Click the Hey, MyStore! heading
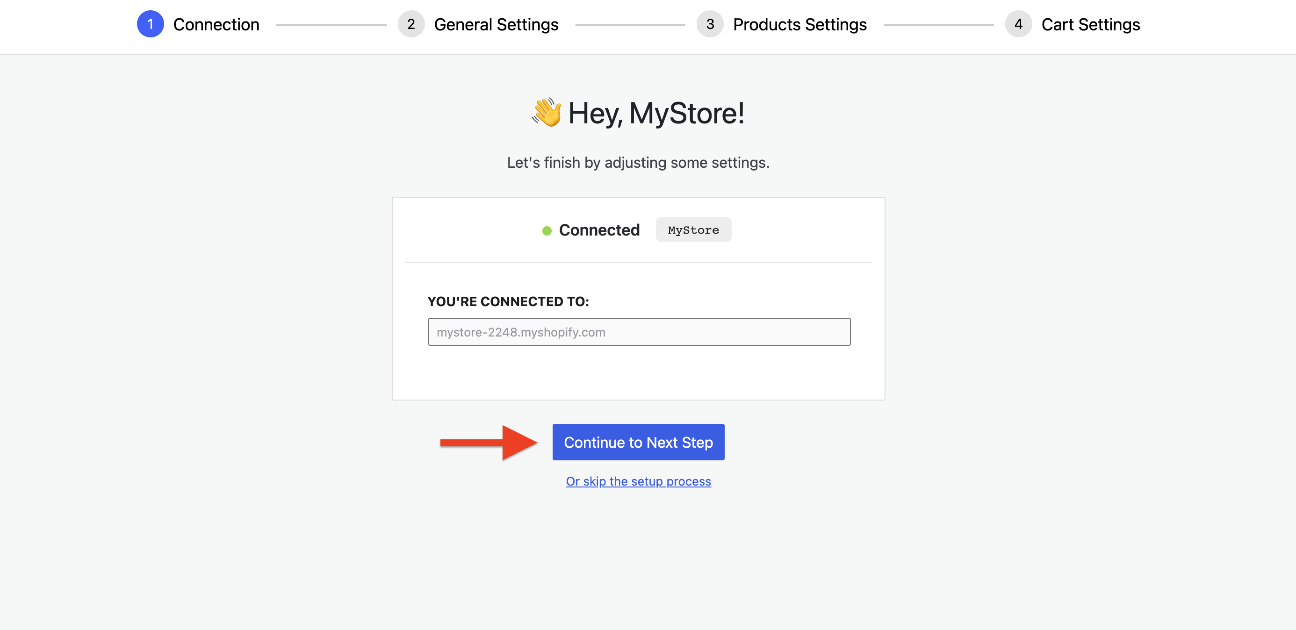This screenshot has width=1296, height=630. click(x=655, y=113)
